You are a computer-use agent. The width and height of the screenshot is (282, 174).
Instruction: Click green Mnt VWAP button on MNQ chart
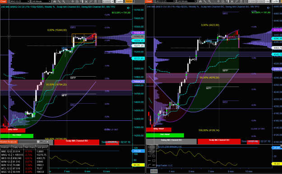point(17,136)
